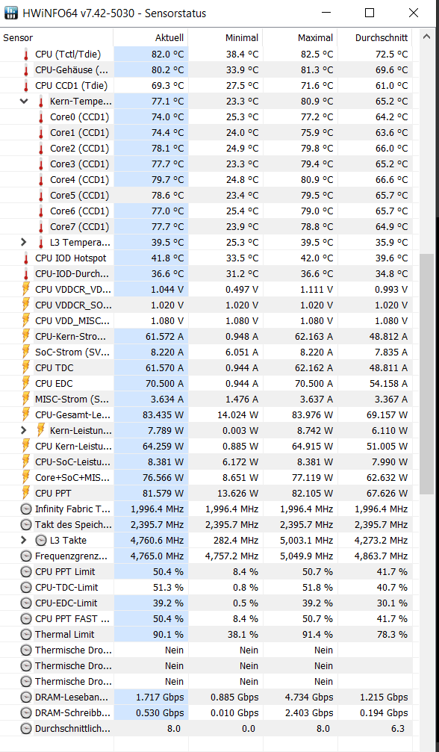The width and height of the screenshot is (439, 752).
Task: Click the minimum value 0.497 V
Action: (x=240, y=290)
